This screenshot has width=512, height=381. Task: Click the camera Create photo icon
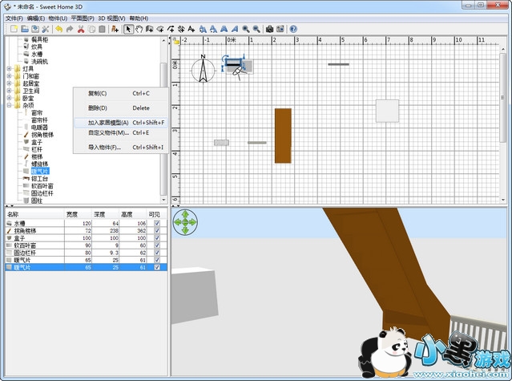270,29
